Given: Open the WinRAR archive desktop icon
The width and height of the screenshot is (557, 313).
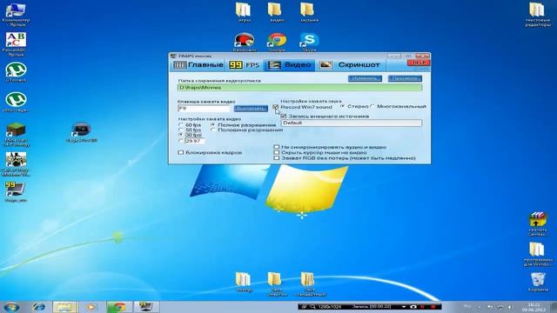Looking at the screenshot, I should click(x=538, y=224).
